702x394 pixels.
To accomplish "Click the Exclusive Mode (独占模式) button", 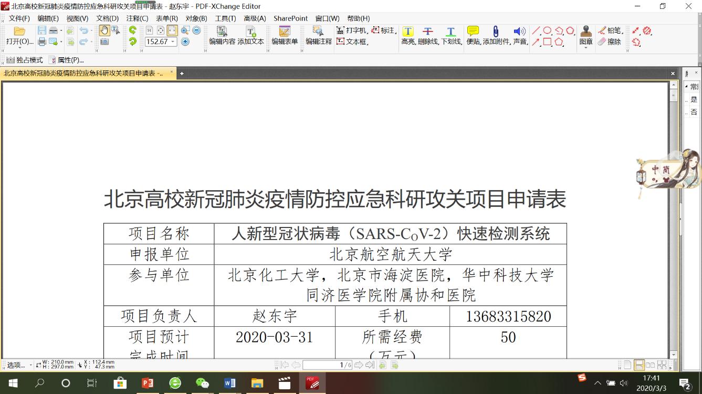I will (25, 60).
